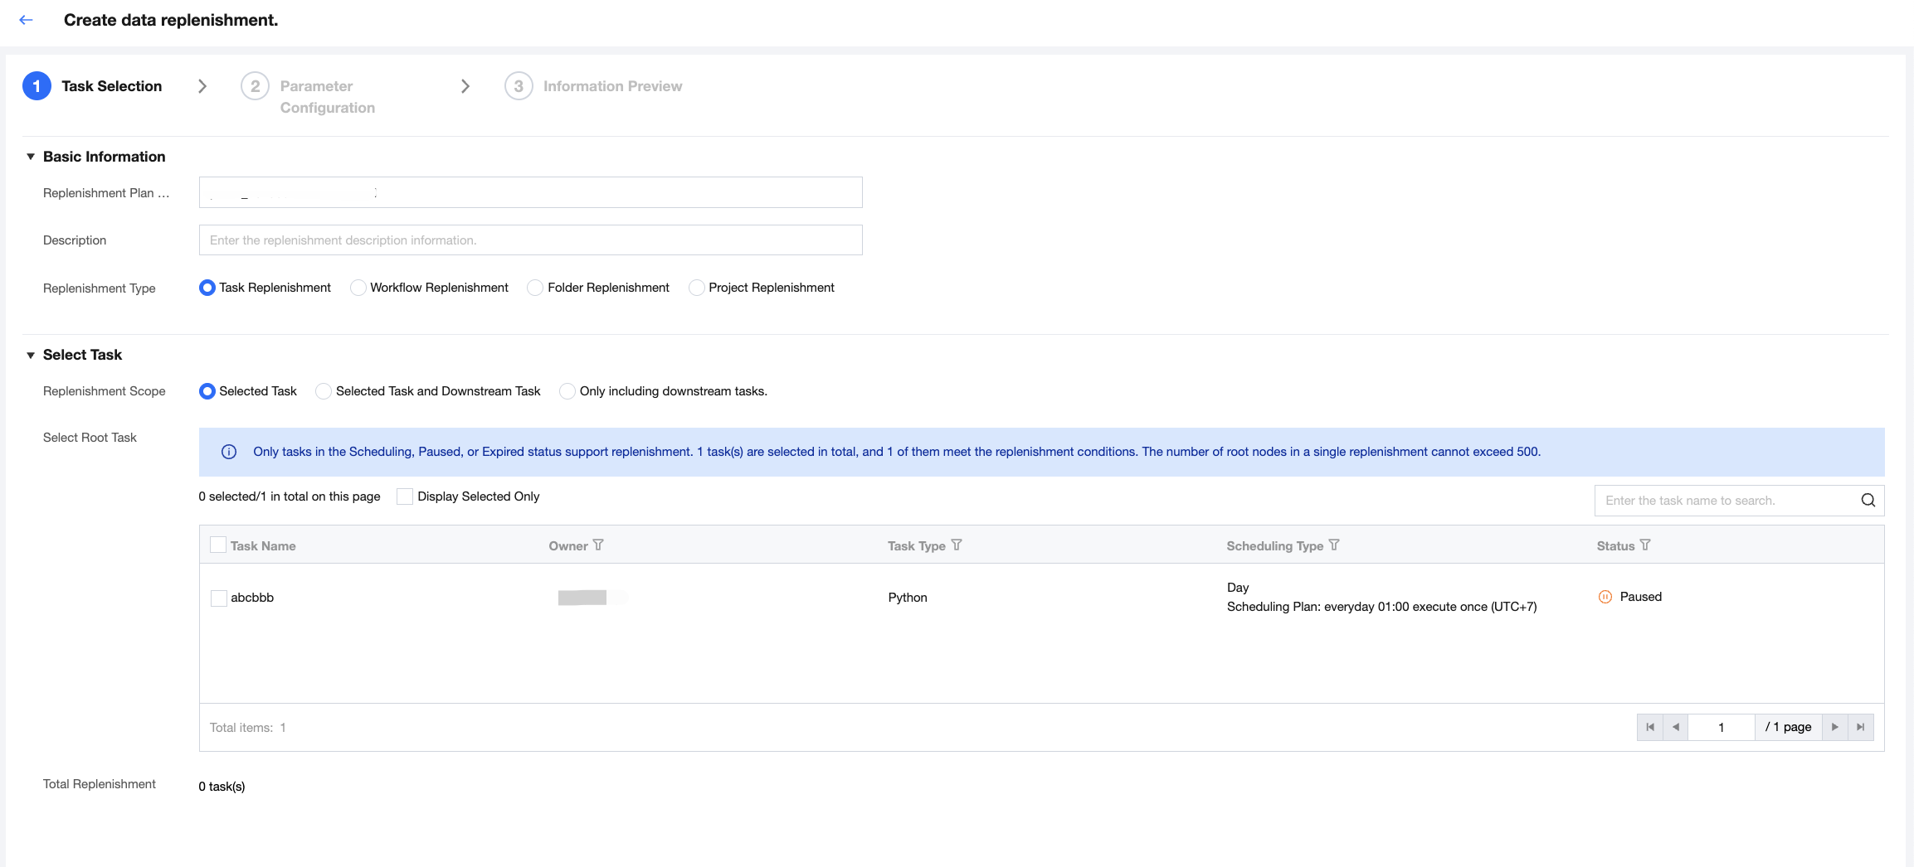Enable Display Selected Only
This screenshot has width=1914, height=867.
(405, 496)
